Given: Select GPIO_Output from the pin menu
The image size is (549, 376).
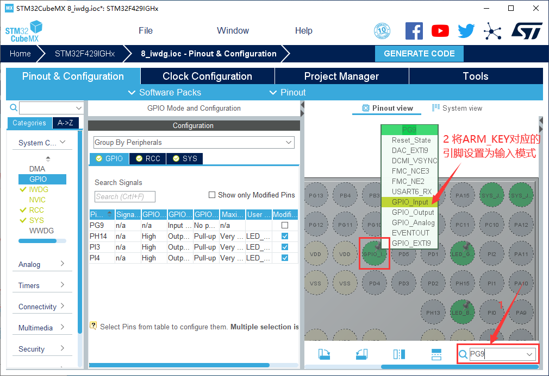Looking at the screenshot, I should click(x=413, y=212).
